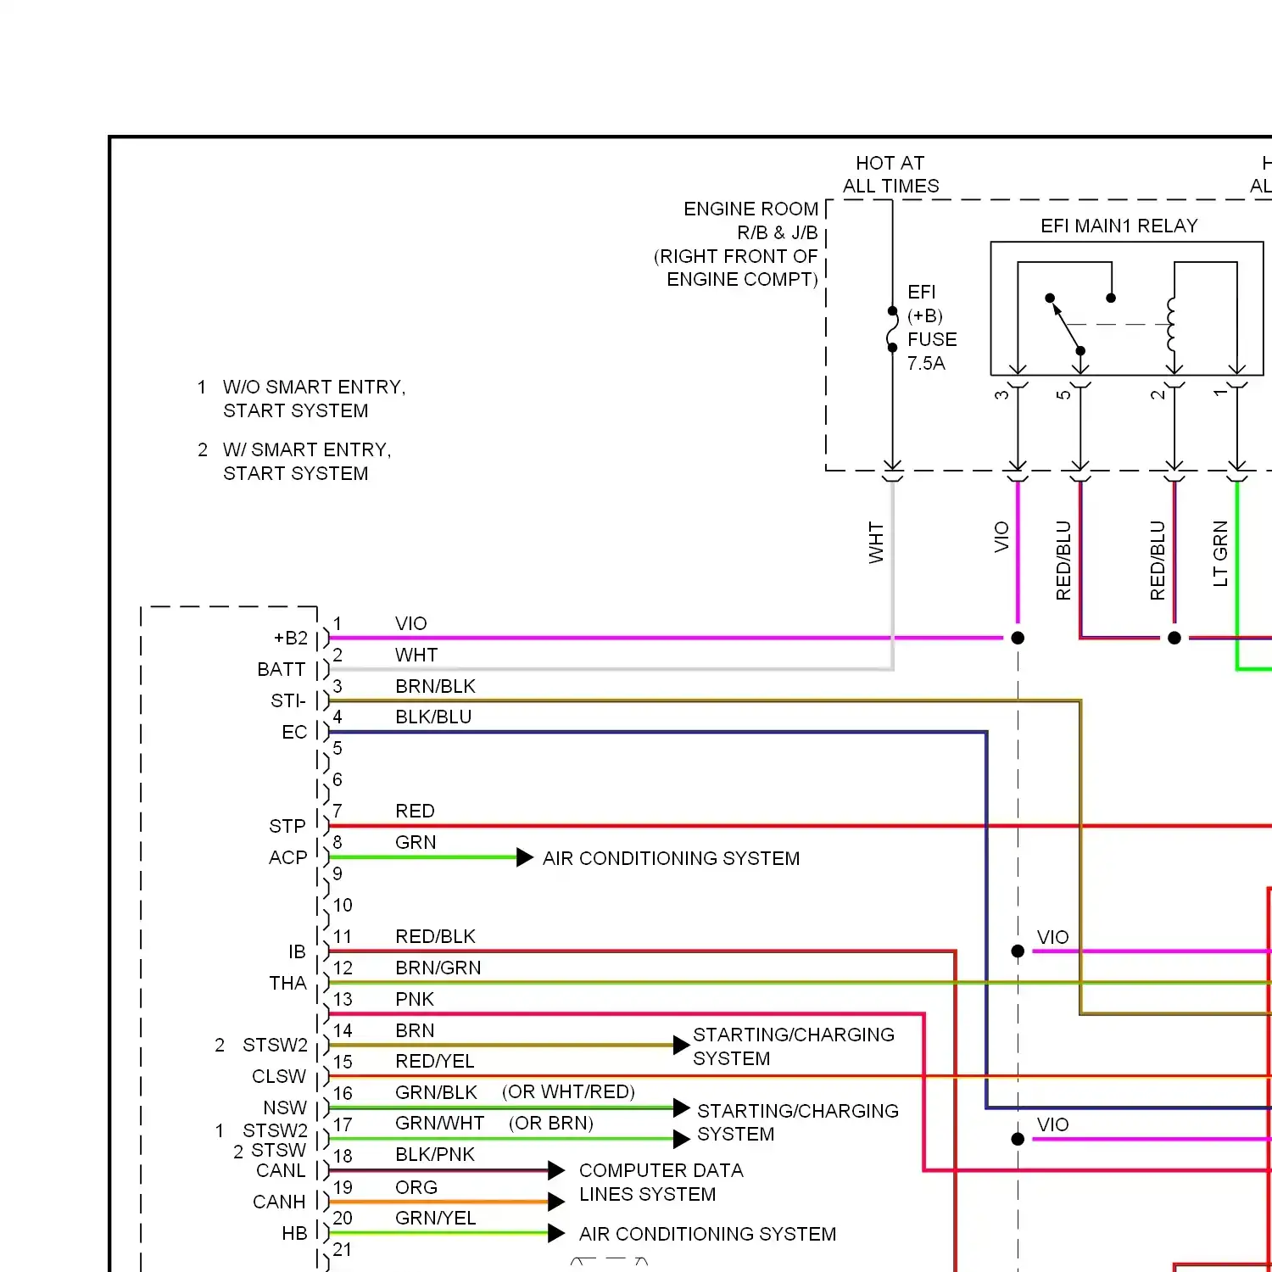Select note 1 'W/O SMART ENTRY, START SYSTEM'

click(314, 399)
